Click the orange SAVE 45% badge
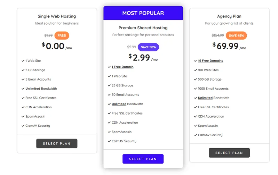The height and width of the screenshot is (175, 278). (x=236, y=35)
